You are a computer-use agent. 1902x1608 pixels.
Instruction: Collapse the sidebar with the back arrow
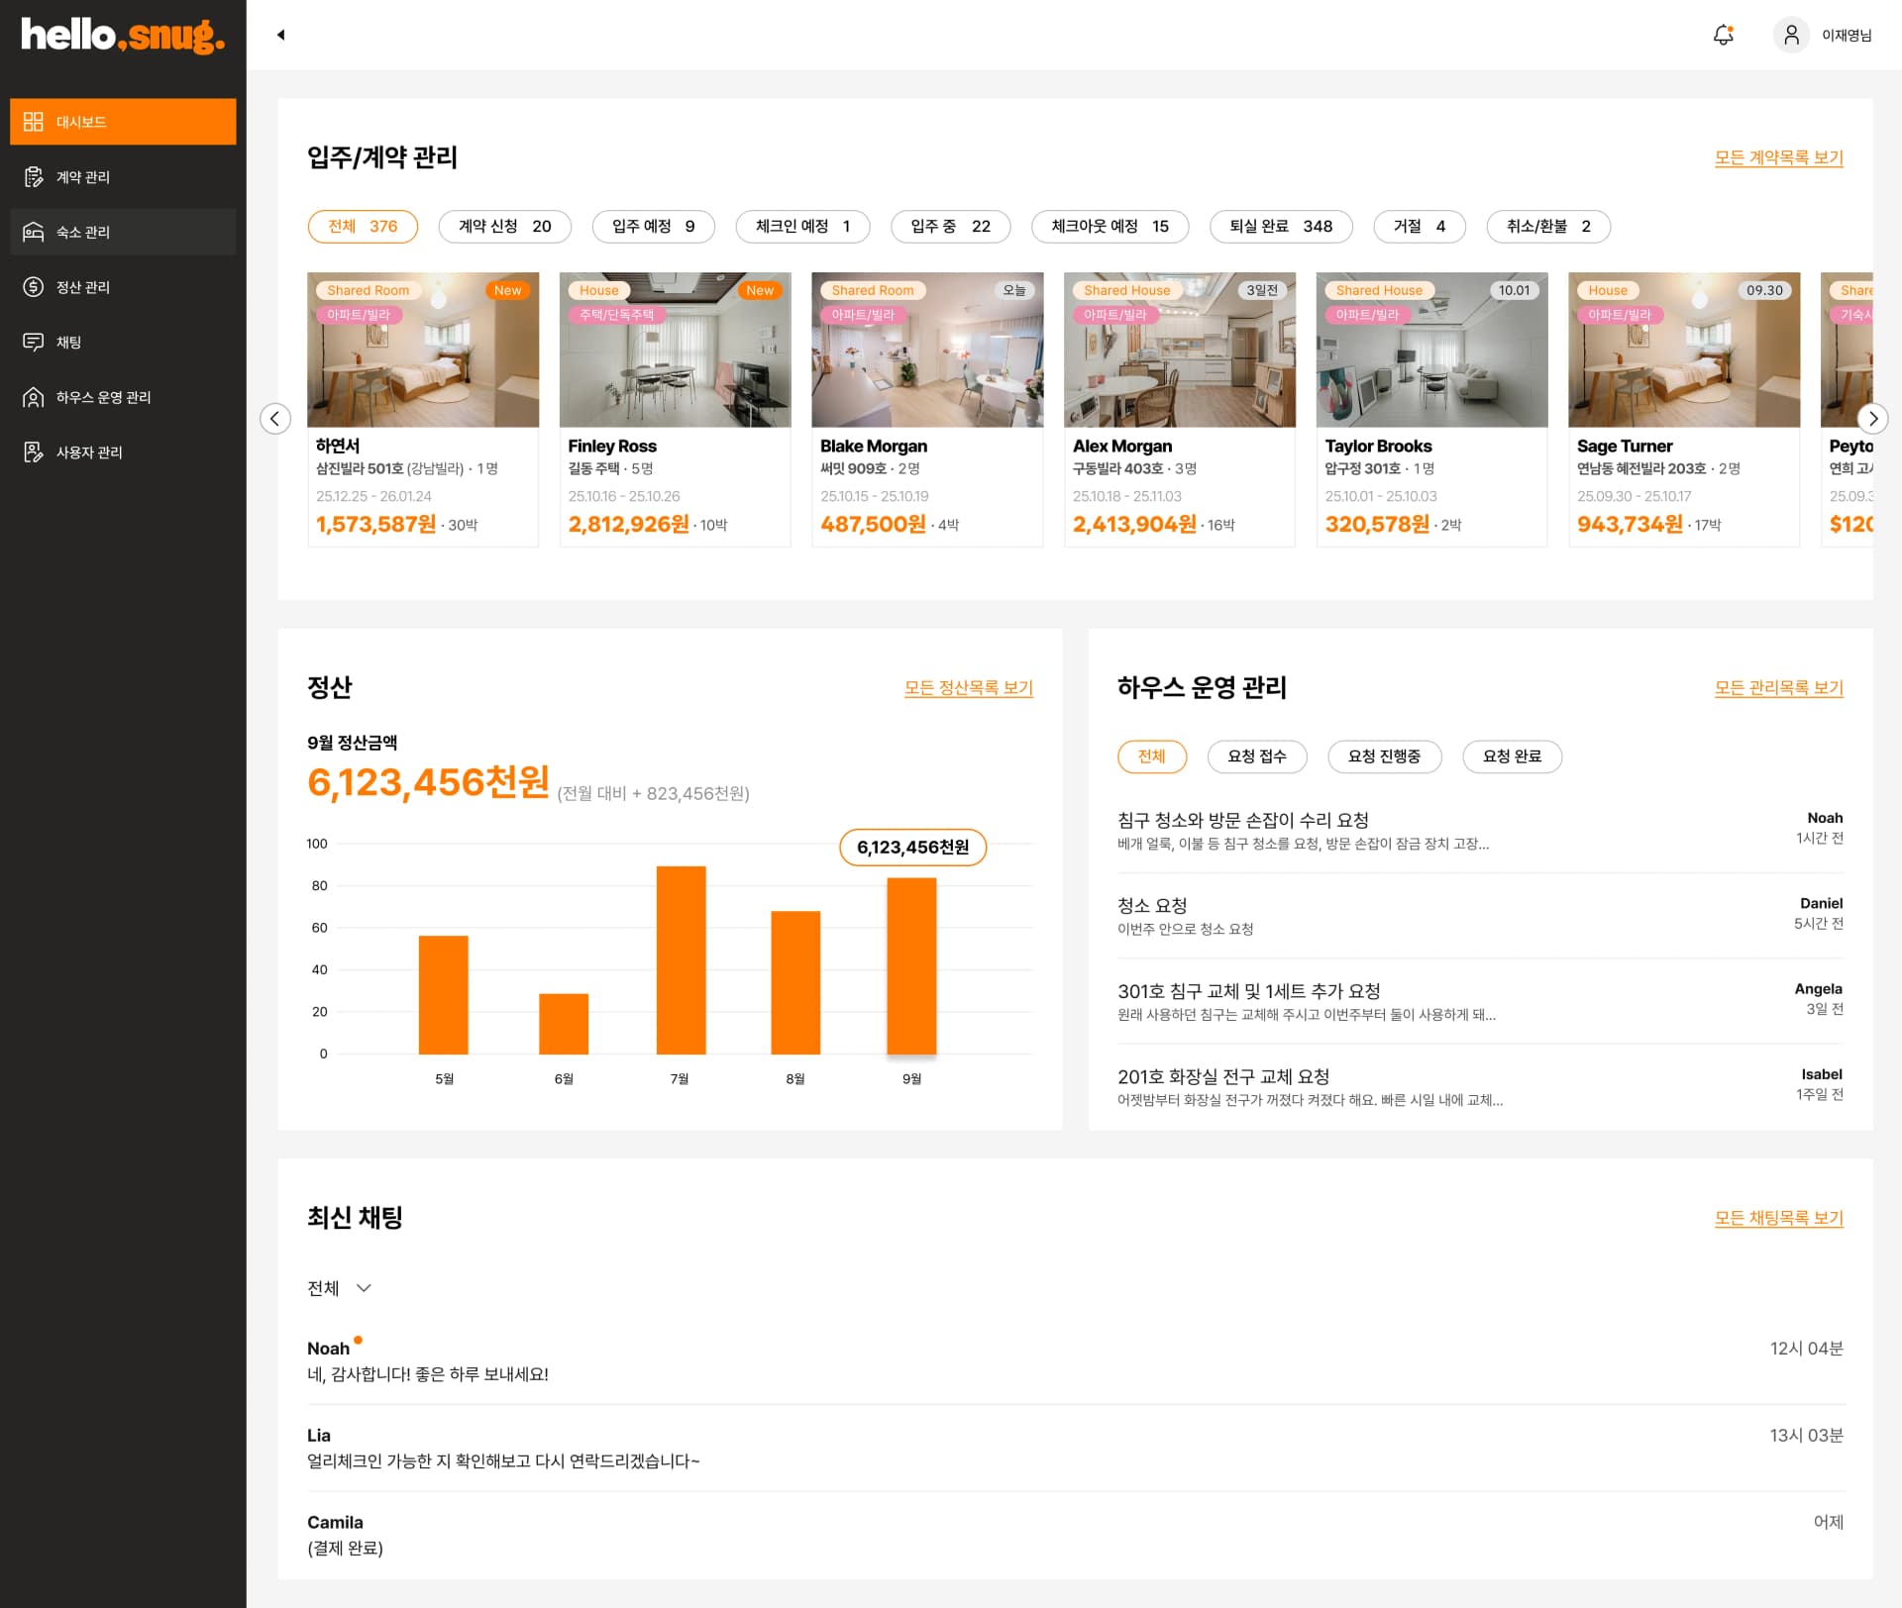point(280,34)
